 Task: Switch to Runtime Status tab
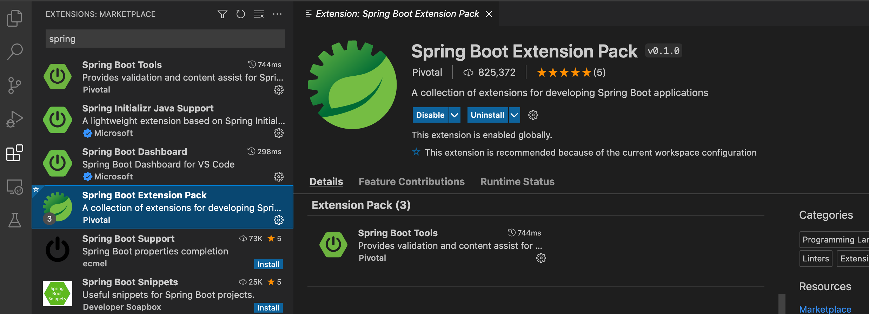pyautogui.click(x=517, y=182)
